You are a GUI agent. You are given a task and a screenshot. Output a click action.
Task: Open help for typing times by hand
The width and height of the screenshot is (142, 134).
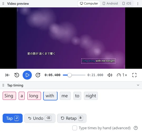pyautogui.click(x=136, y=128)
